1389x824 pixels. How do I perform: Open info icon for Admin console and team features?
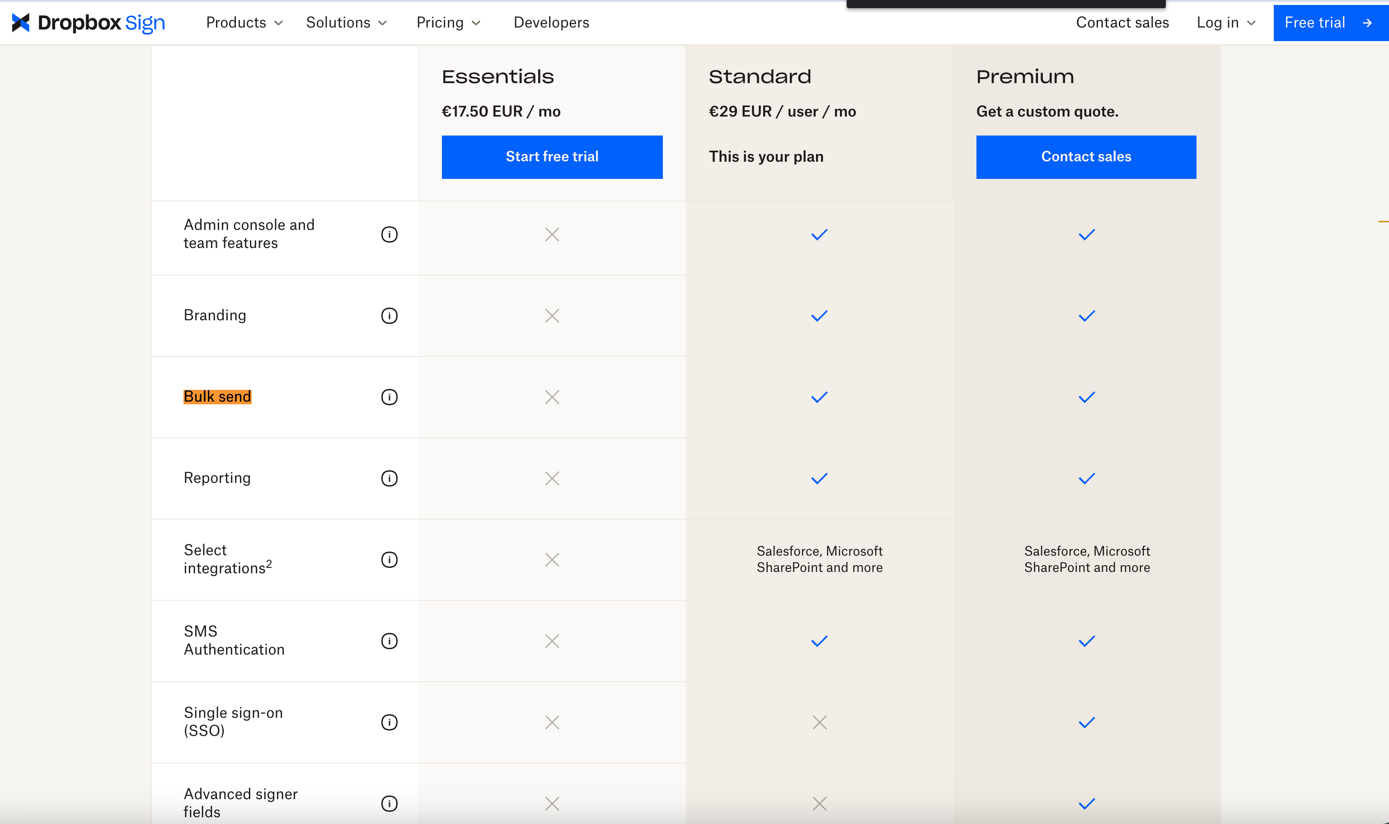point(389,234)
